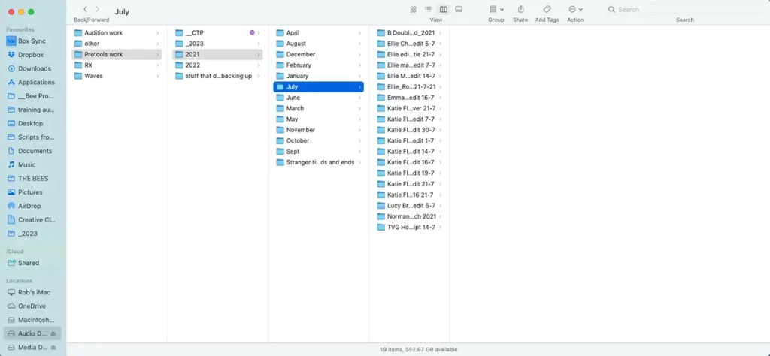Viewport: 770px width, 356px height.
Task: Click the Search input field
Action: [x=662, y=9]
